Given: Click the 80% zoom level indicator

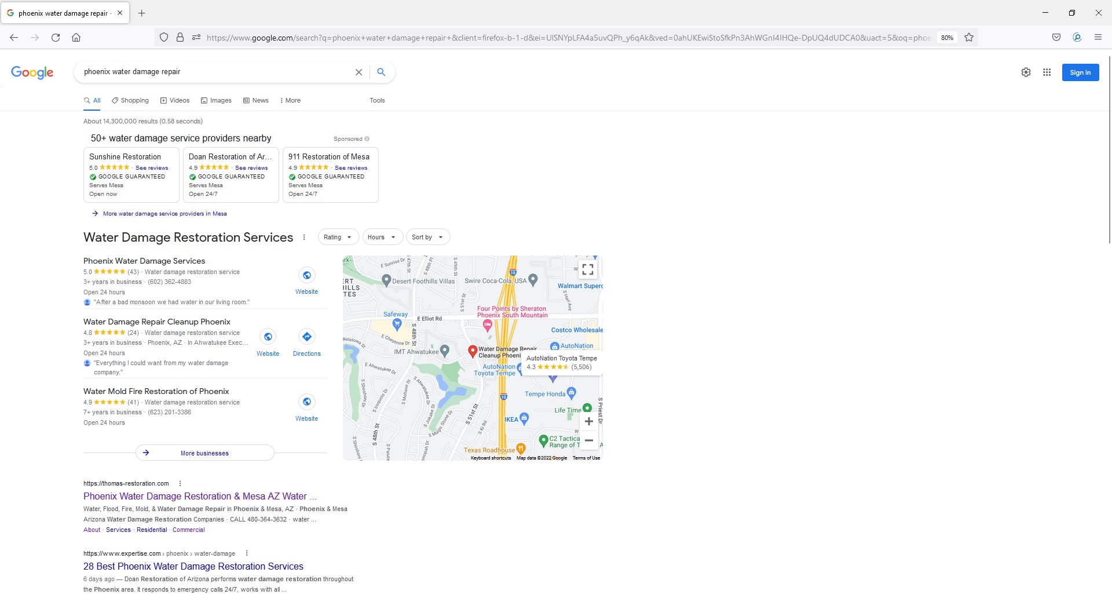Looking at the screenshot, I should 947,38.
